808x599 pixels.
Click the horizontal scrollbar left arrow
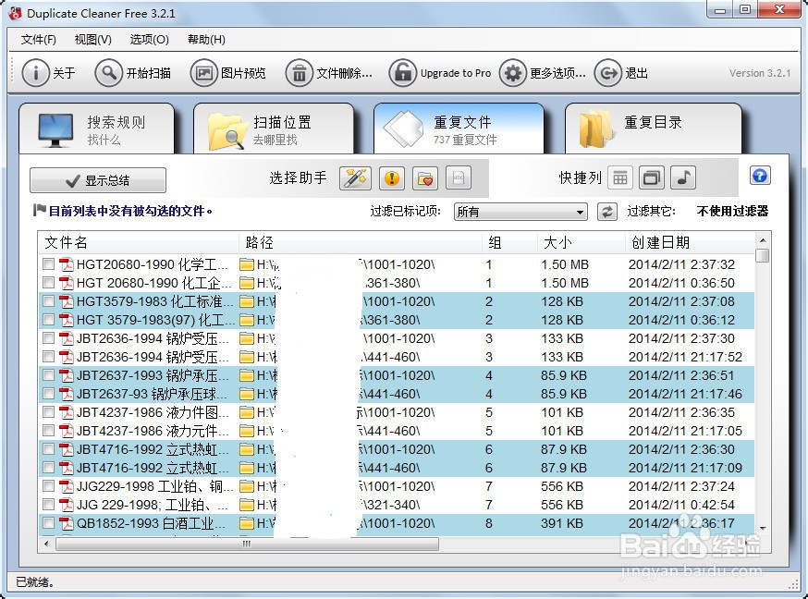pos(46,544)
